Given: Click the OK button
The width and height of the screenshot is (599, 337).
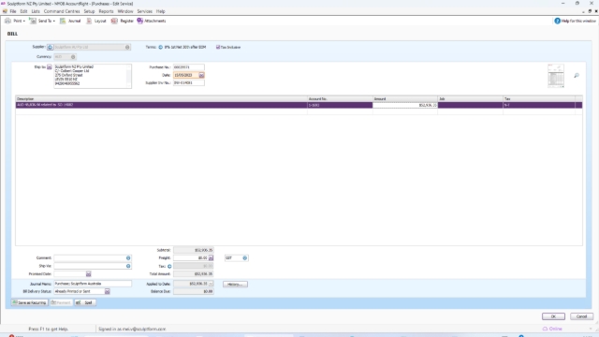Looking at the screenshot, I should tap(553, 316).
